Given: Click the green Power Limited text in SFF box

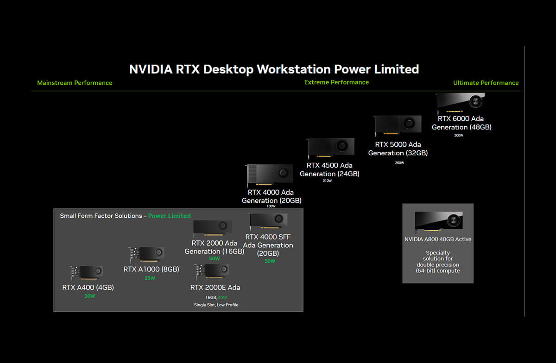Looking at the screenshot, I should click(169, 216).
